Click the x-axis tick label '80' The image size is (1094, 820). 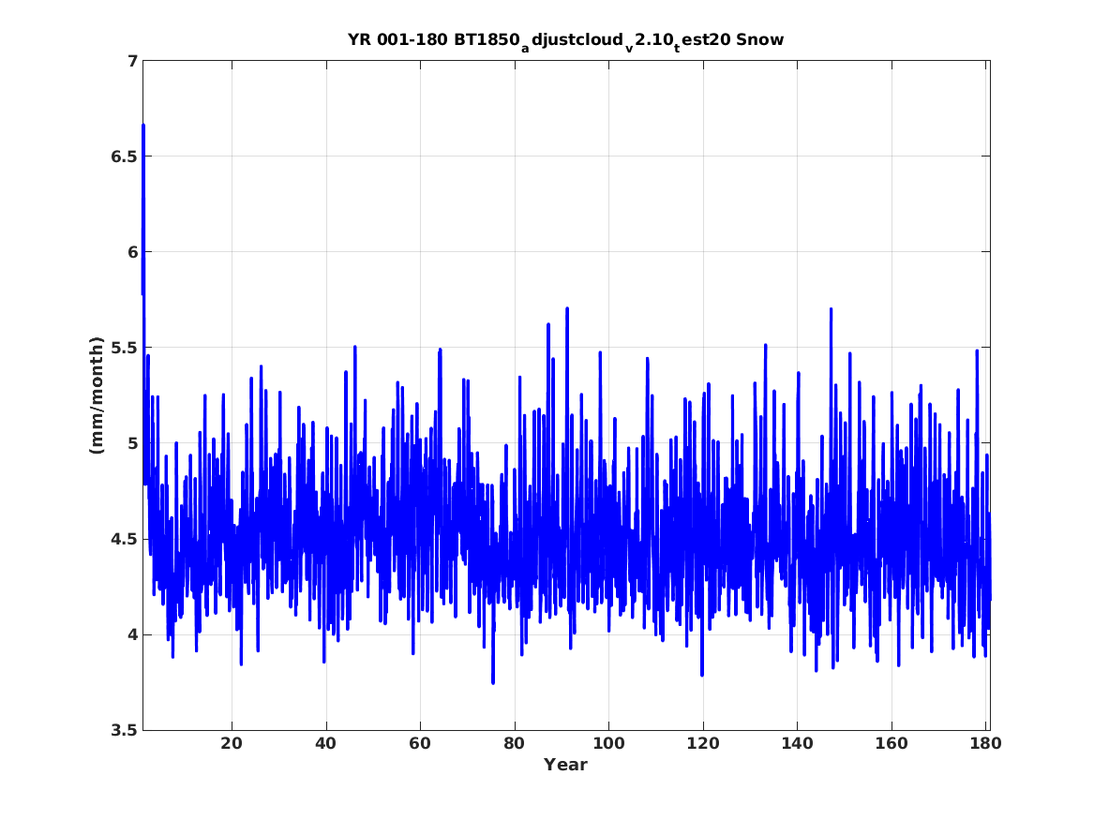[515, 744]
